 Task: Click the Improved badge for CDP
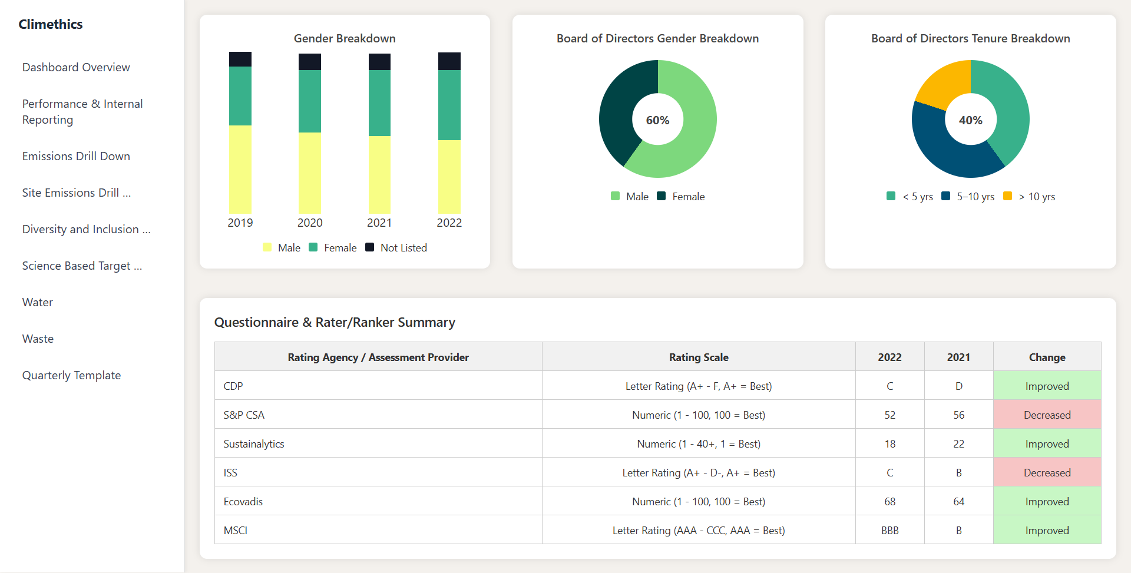point(1047,386)
